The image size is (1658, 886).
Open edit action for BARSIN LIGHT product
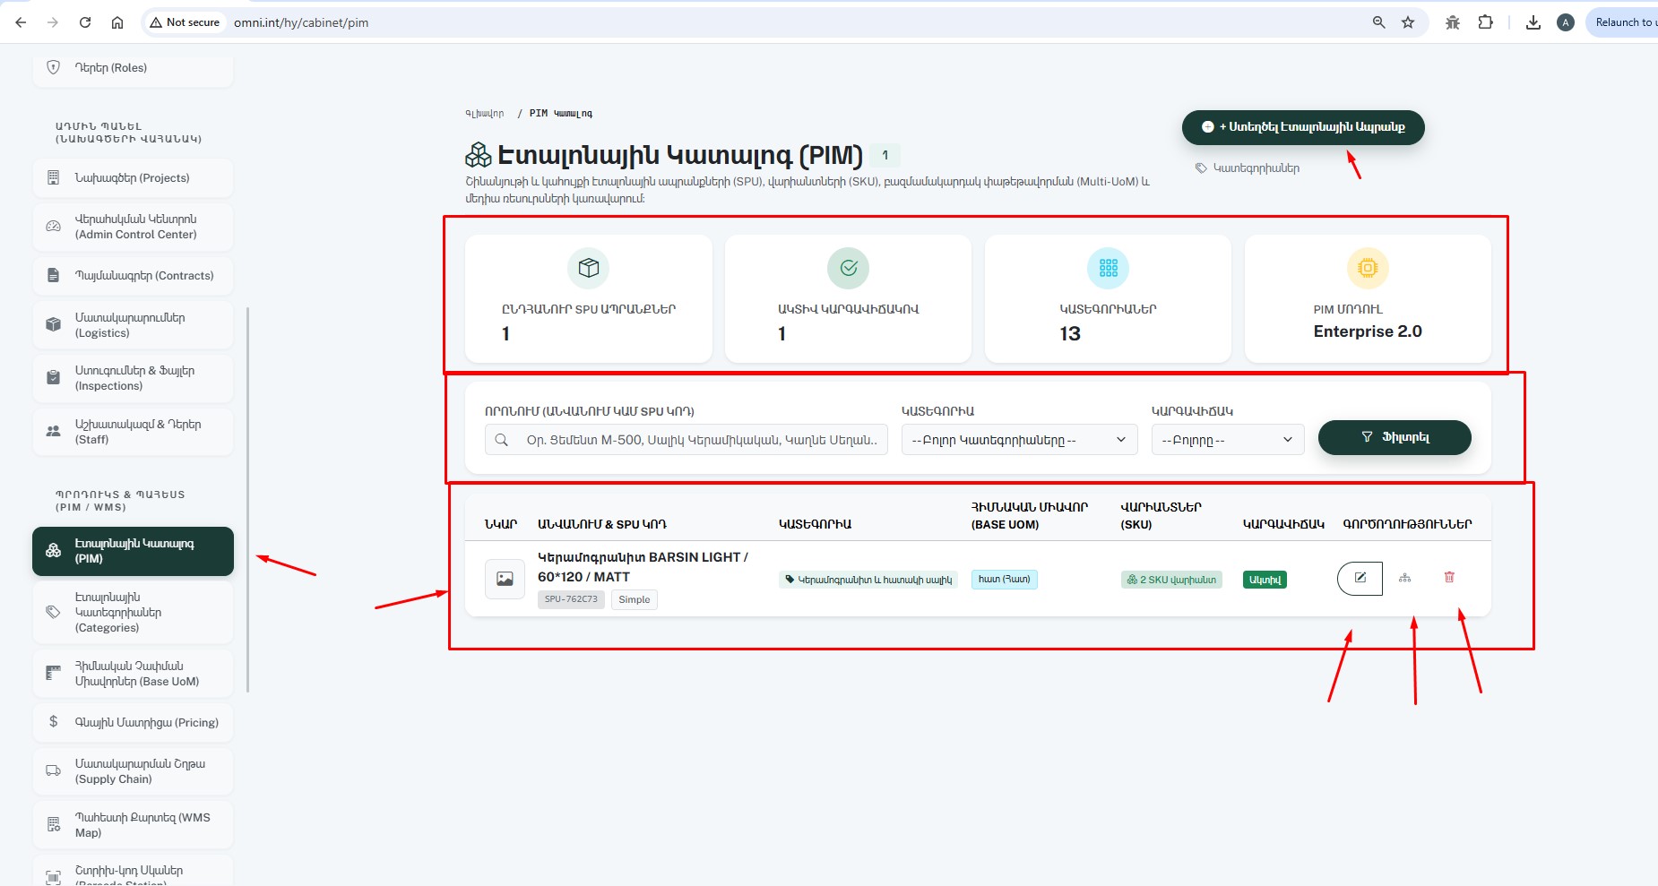coord(1360,578)
